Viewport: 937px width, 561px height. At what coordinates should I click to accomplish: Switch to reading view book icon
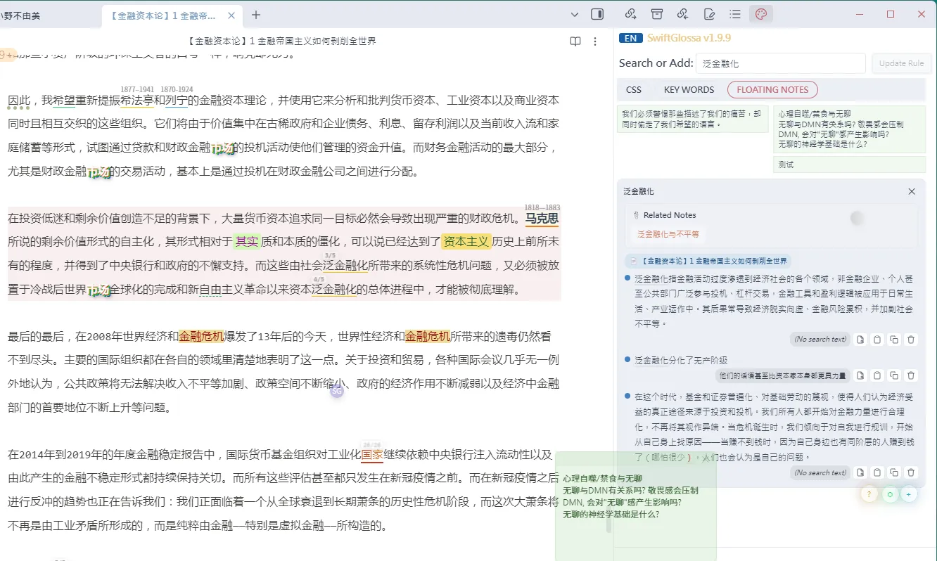click(575, 41)
